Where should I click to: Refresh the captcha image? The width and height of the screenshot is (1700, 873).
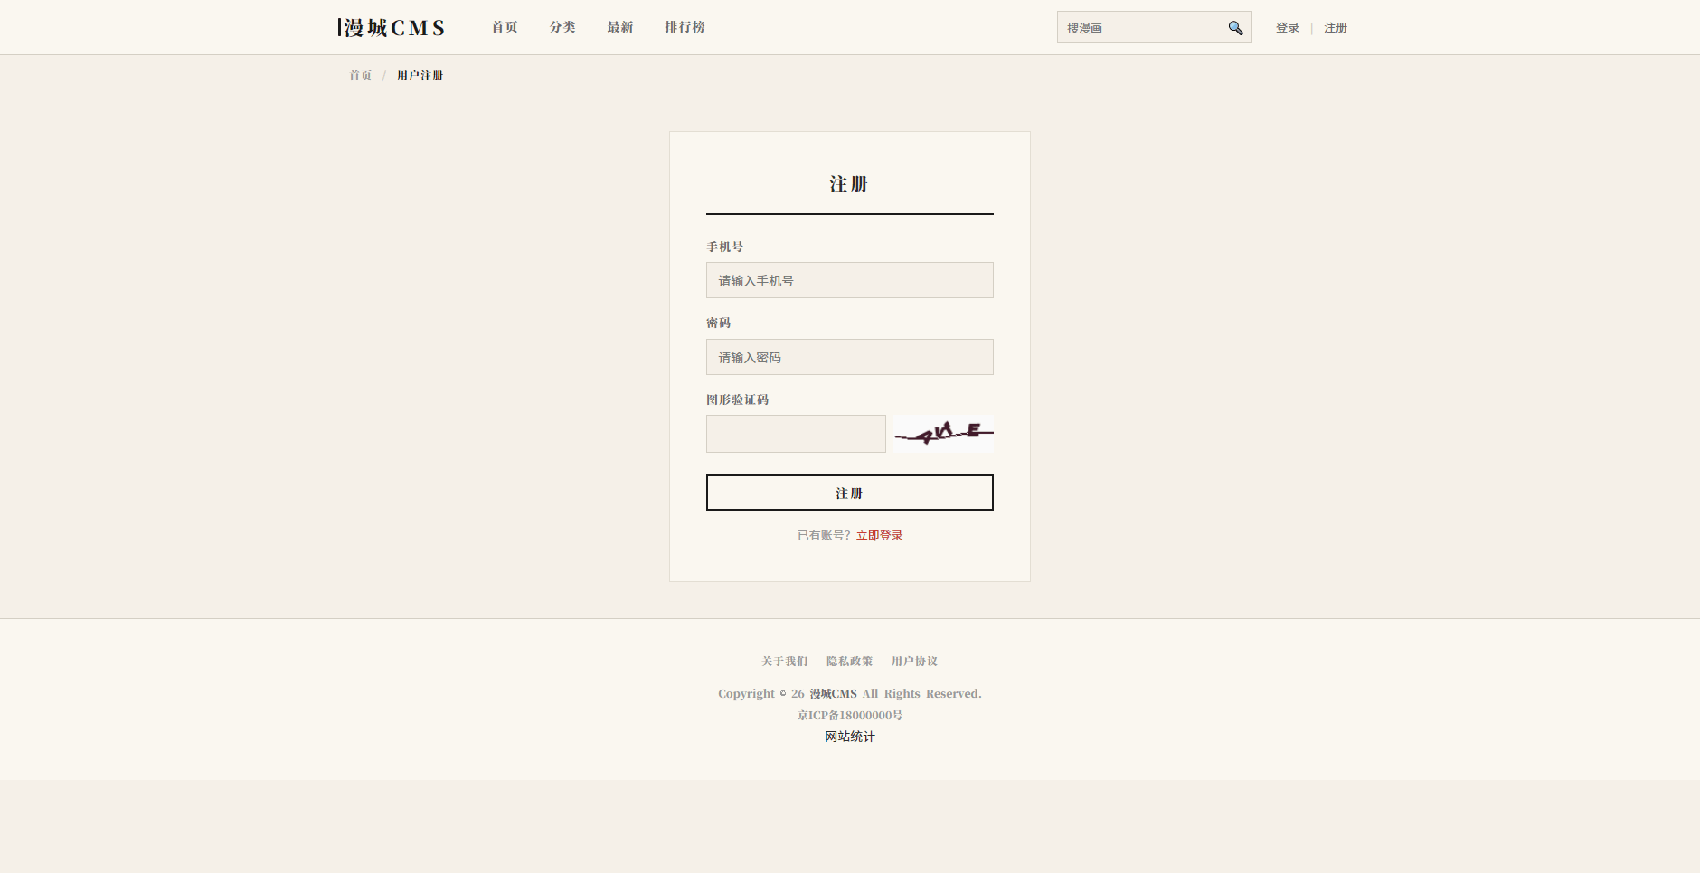(x=944, y=434)
